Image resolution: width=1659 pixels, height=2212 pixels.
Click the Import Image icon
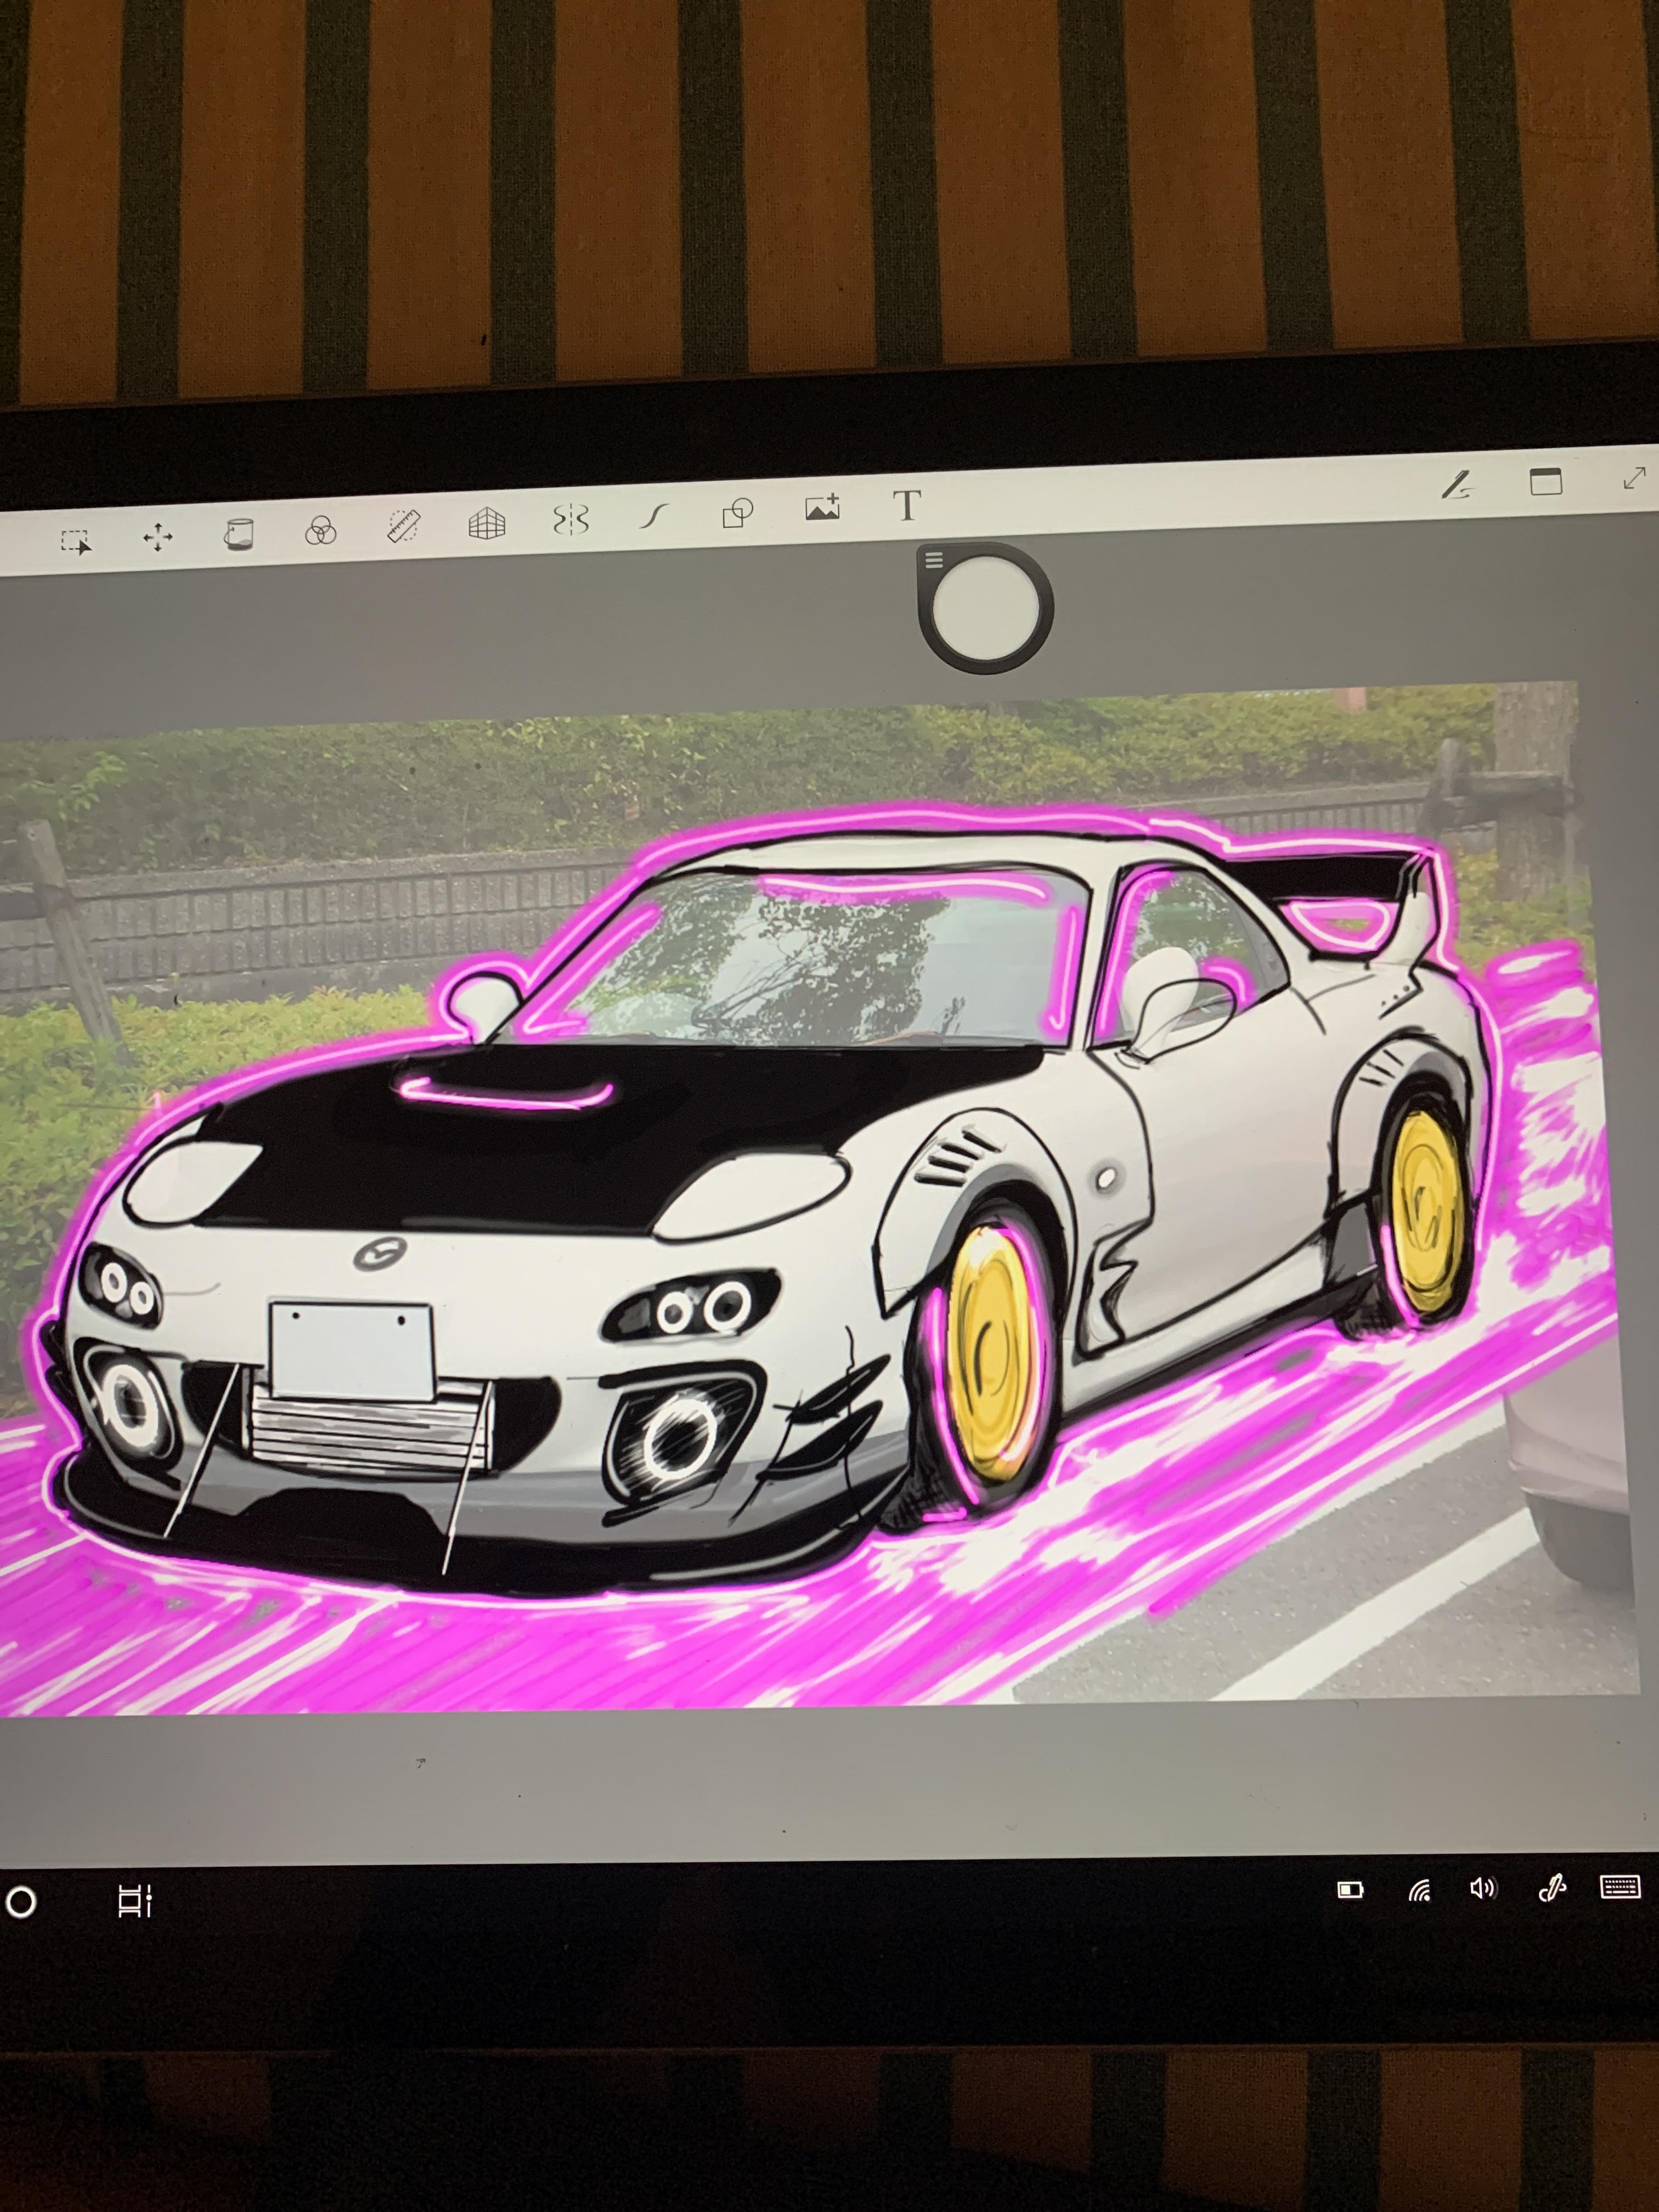(822, 508)
